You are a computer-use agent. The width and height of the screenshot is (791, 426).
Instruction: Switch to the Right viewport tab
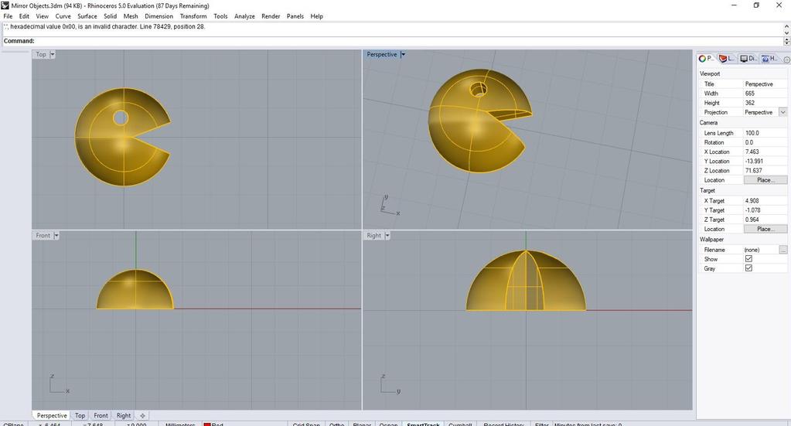pyautogui.click(x=124, y=415)
